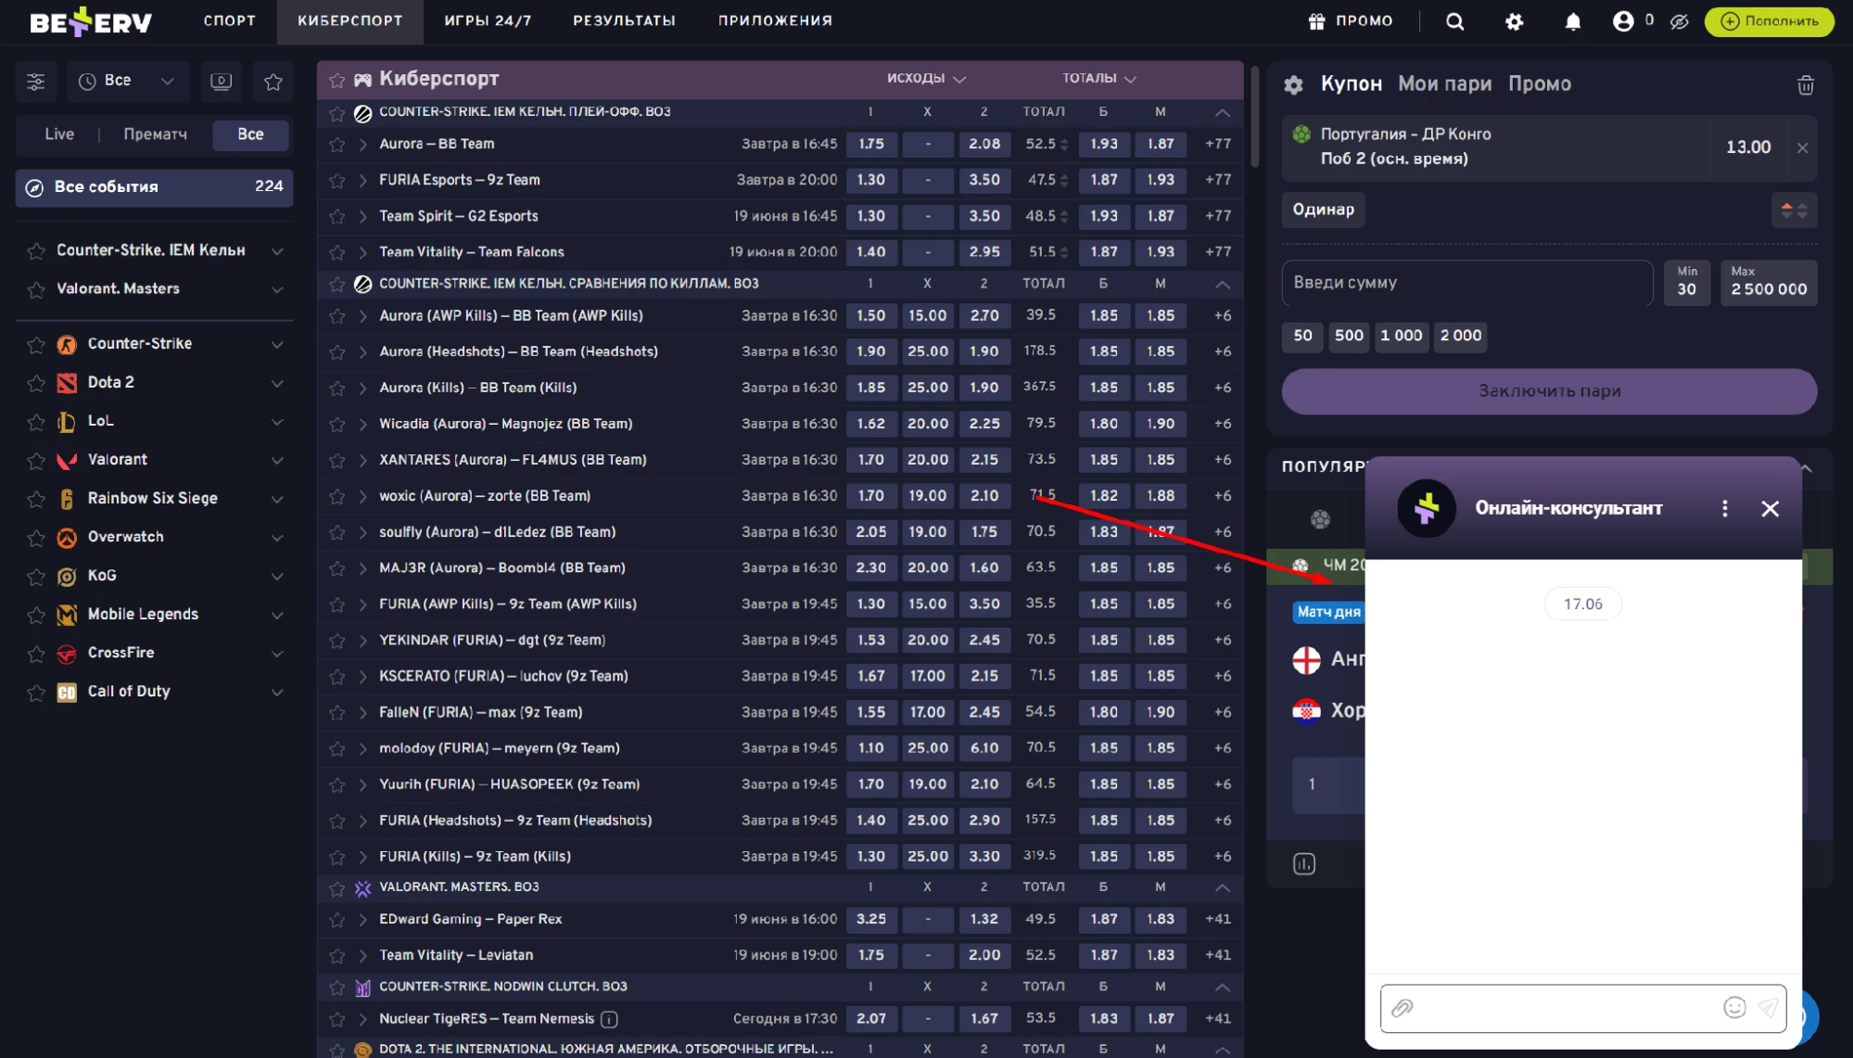This screenshot has width=1853, height=1058.
Task: Select the Rainbow Six Siege icon
Action: [x=67, y=499]
